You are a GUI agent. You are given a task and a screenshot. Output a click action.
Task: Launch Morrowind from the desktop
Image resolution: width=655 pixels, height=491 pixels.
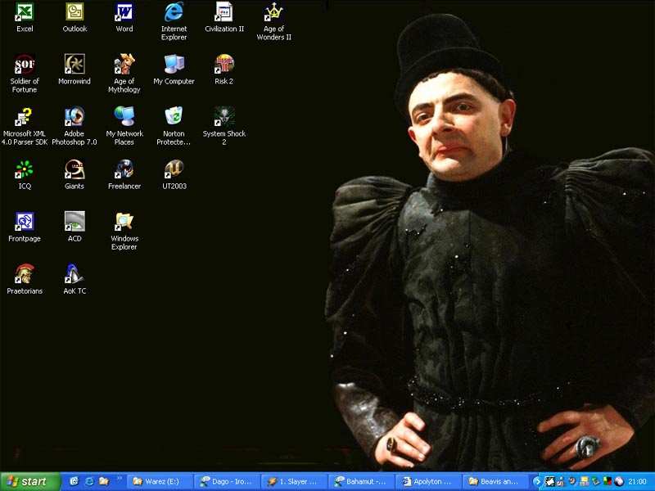[x=75, y=65]
